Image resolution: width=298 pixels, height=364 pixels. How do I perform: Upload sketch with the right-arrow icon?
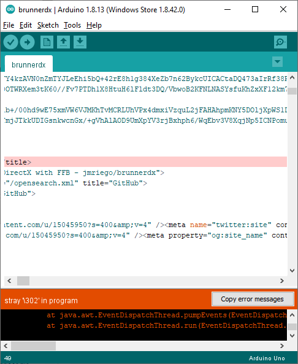pos(28,42)
